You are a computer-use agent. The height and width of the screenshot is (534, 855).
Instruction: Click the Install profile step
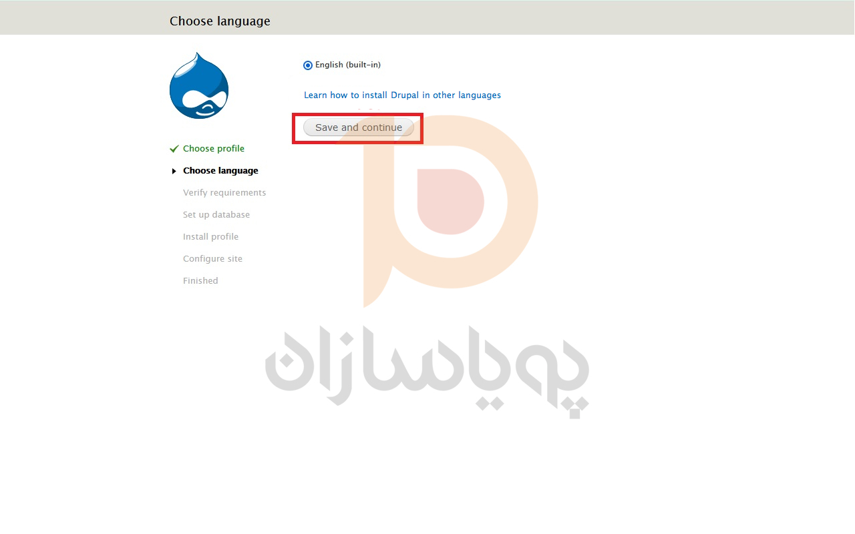tap(210, 237)
